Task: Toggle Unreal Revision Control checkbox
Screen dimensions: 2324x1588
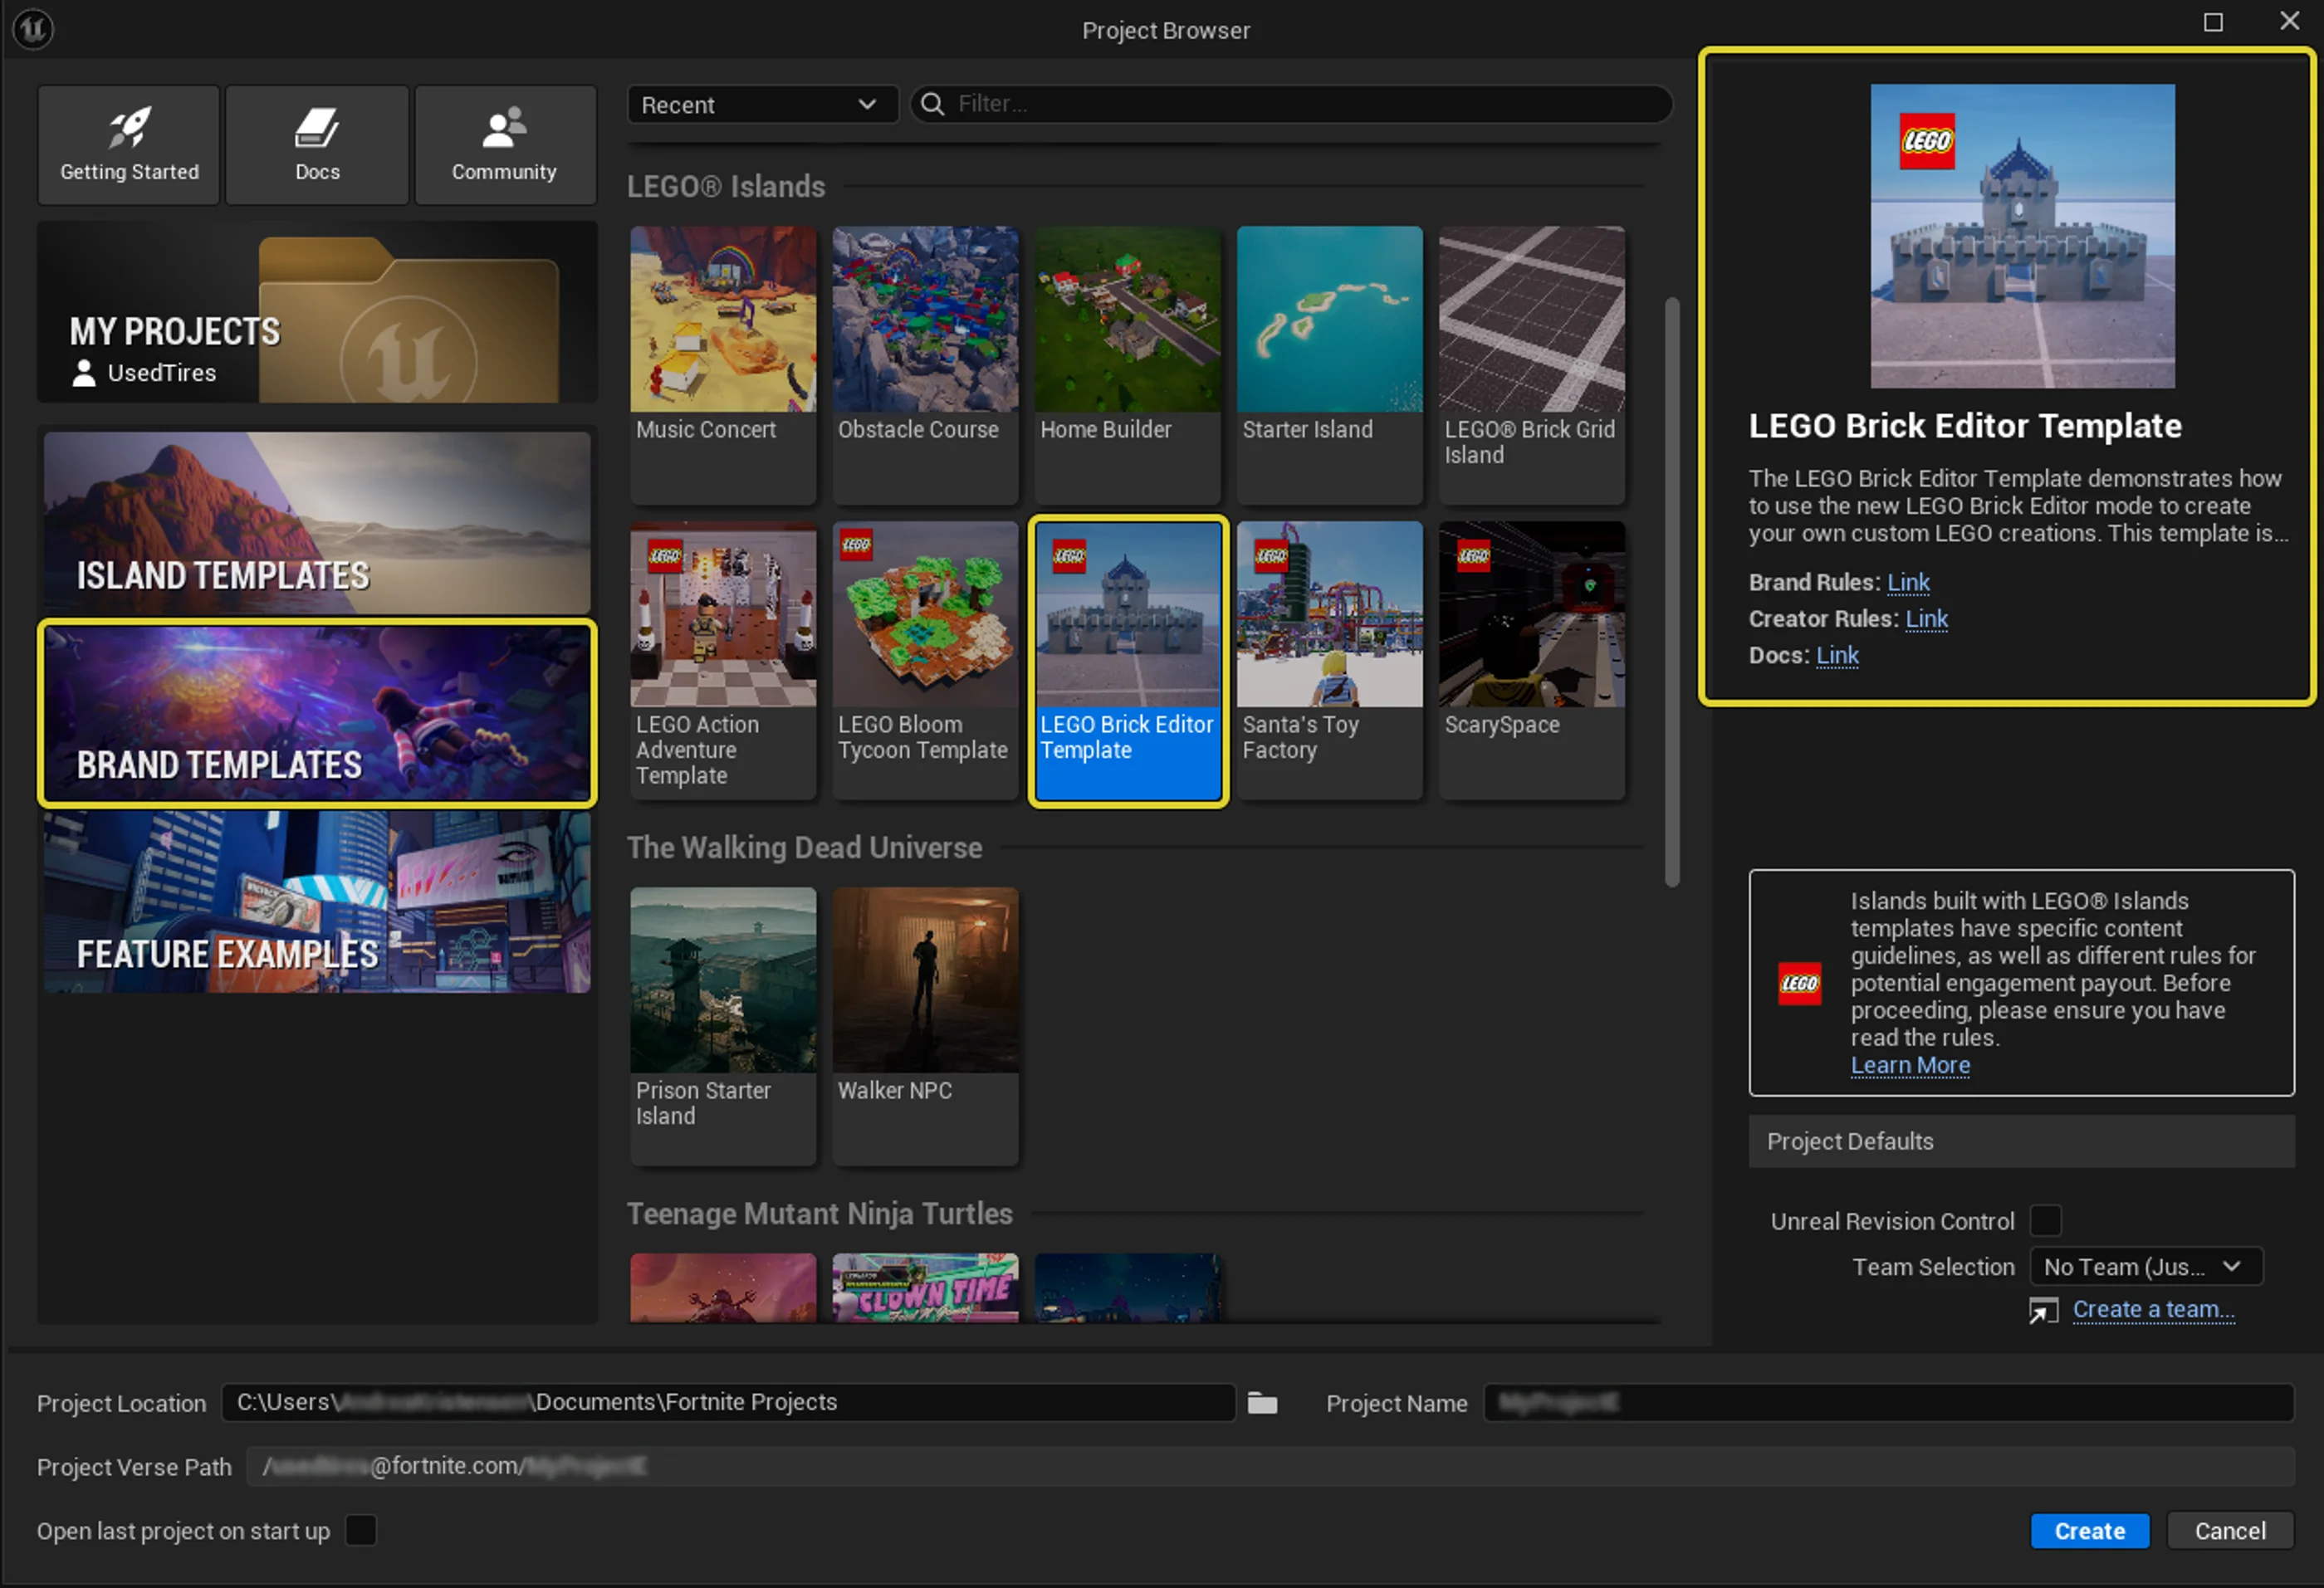Action: (2045, 1221)
